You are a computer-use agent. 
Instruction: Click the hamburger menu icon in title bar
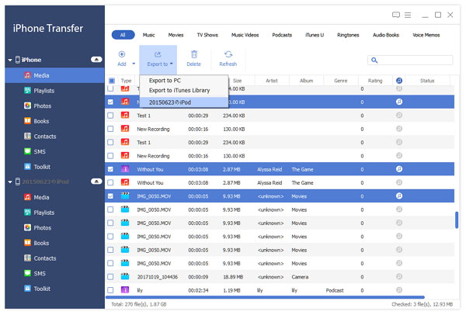click(409, 14)
